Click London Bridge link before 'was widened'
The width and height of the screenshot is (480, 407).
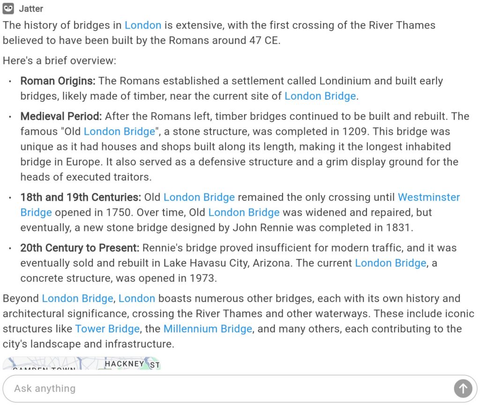click(x=244, y=213)
